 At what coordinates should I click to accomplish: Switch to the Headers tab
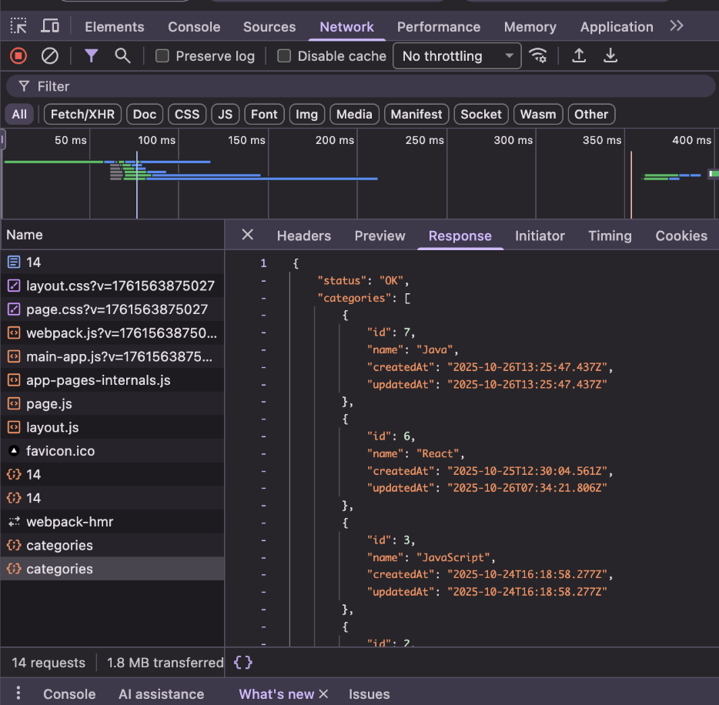303,236
